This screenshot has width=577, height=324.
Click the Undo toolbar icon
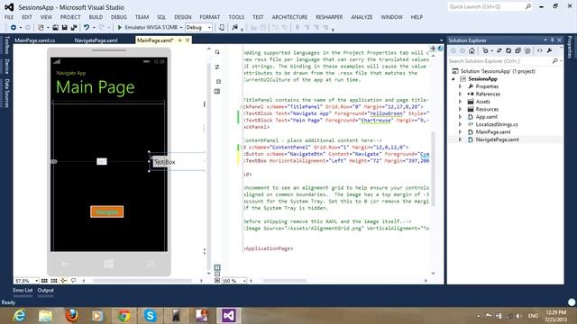pyautogui.click(x=87, y=28)
